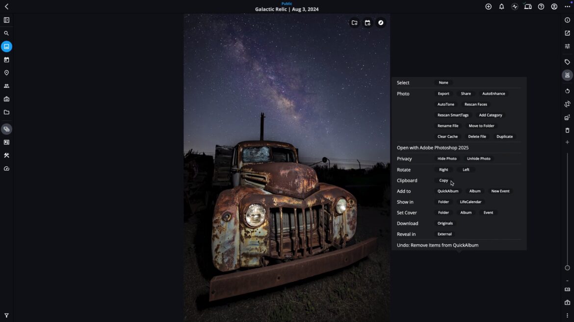Click the Export button
The width and height of the screenshot is (574, 322).
(443, 93)
